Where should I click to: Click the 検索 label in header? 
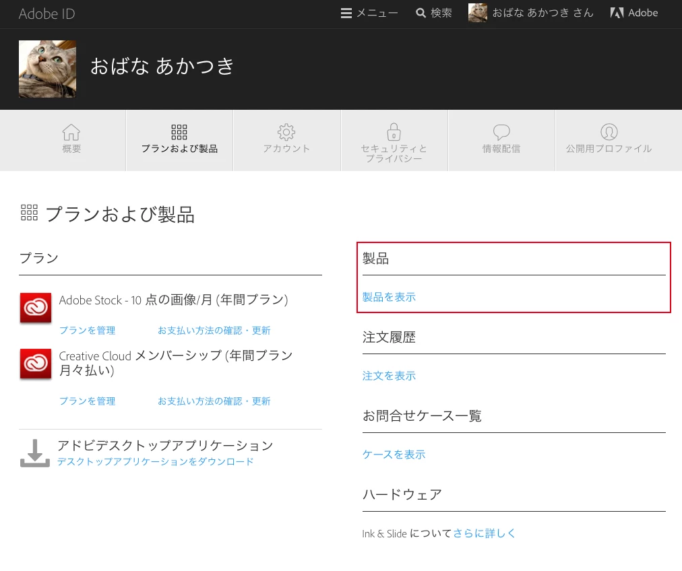[441, 13]
